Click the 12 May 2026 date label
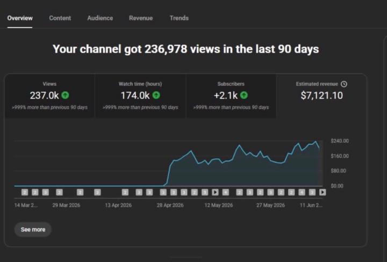This screenshot has height=262, width=387. (219, 205)
